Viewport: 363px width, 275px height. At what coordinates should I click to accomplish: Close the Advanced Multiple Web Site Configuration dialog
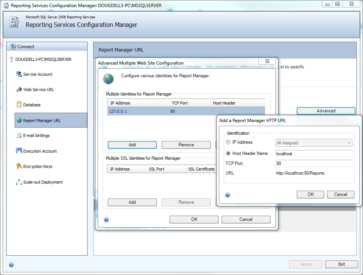[267, 61]
